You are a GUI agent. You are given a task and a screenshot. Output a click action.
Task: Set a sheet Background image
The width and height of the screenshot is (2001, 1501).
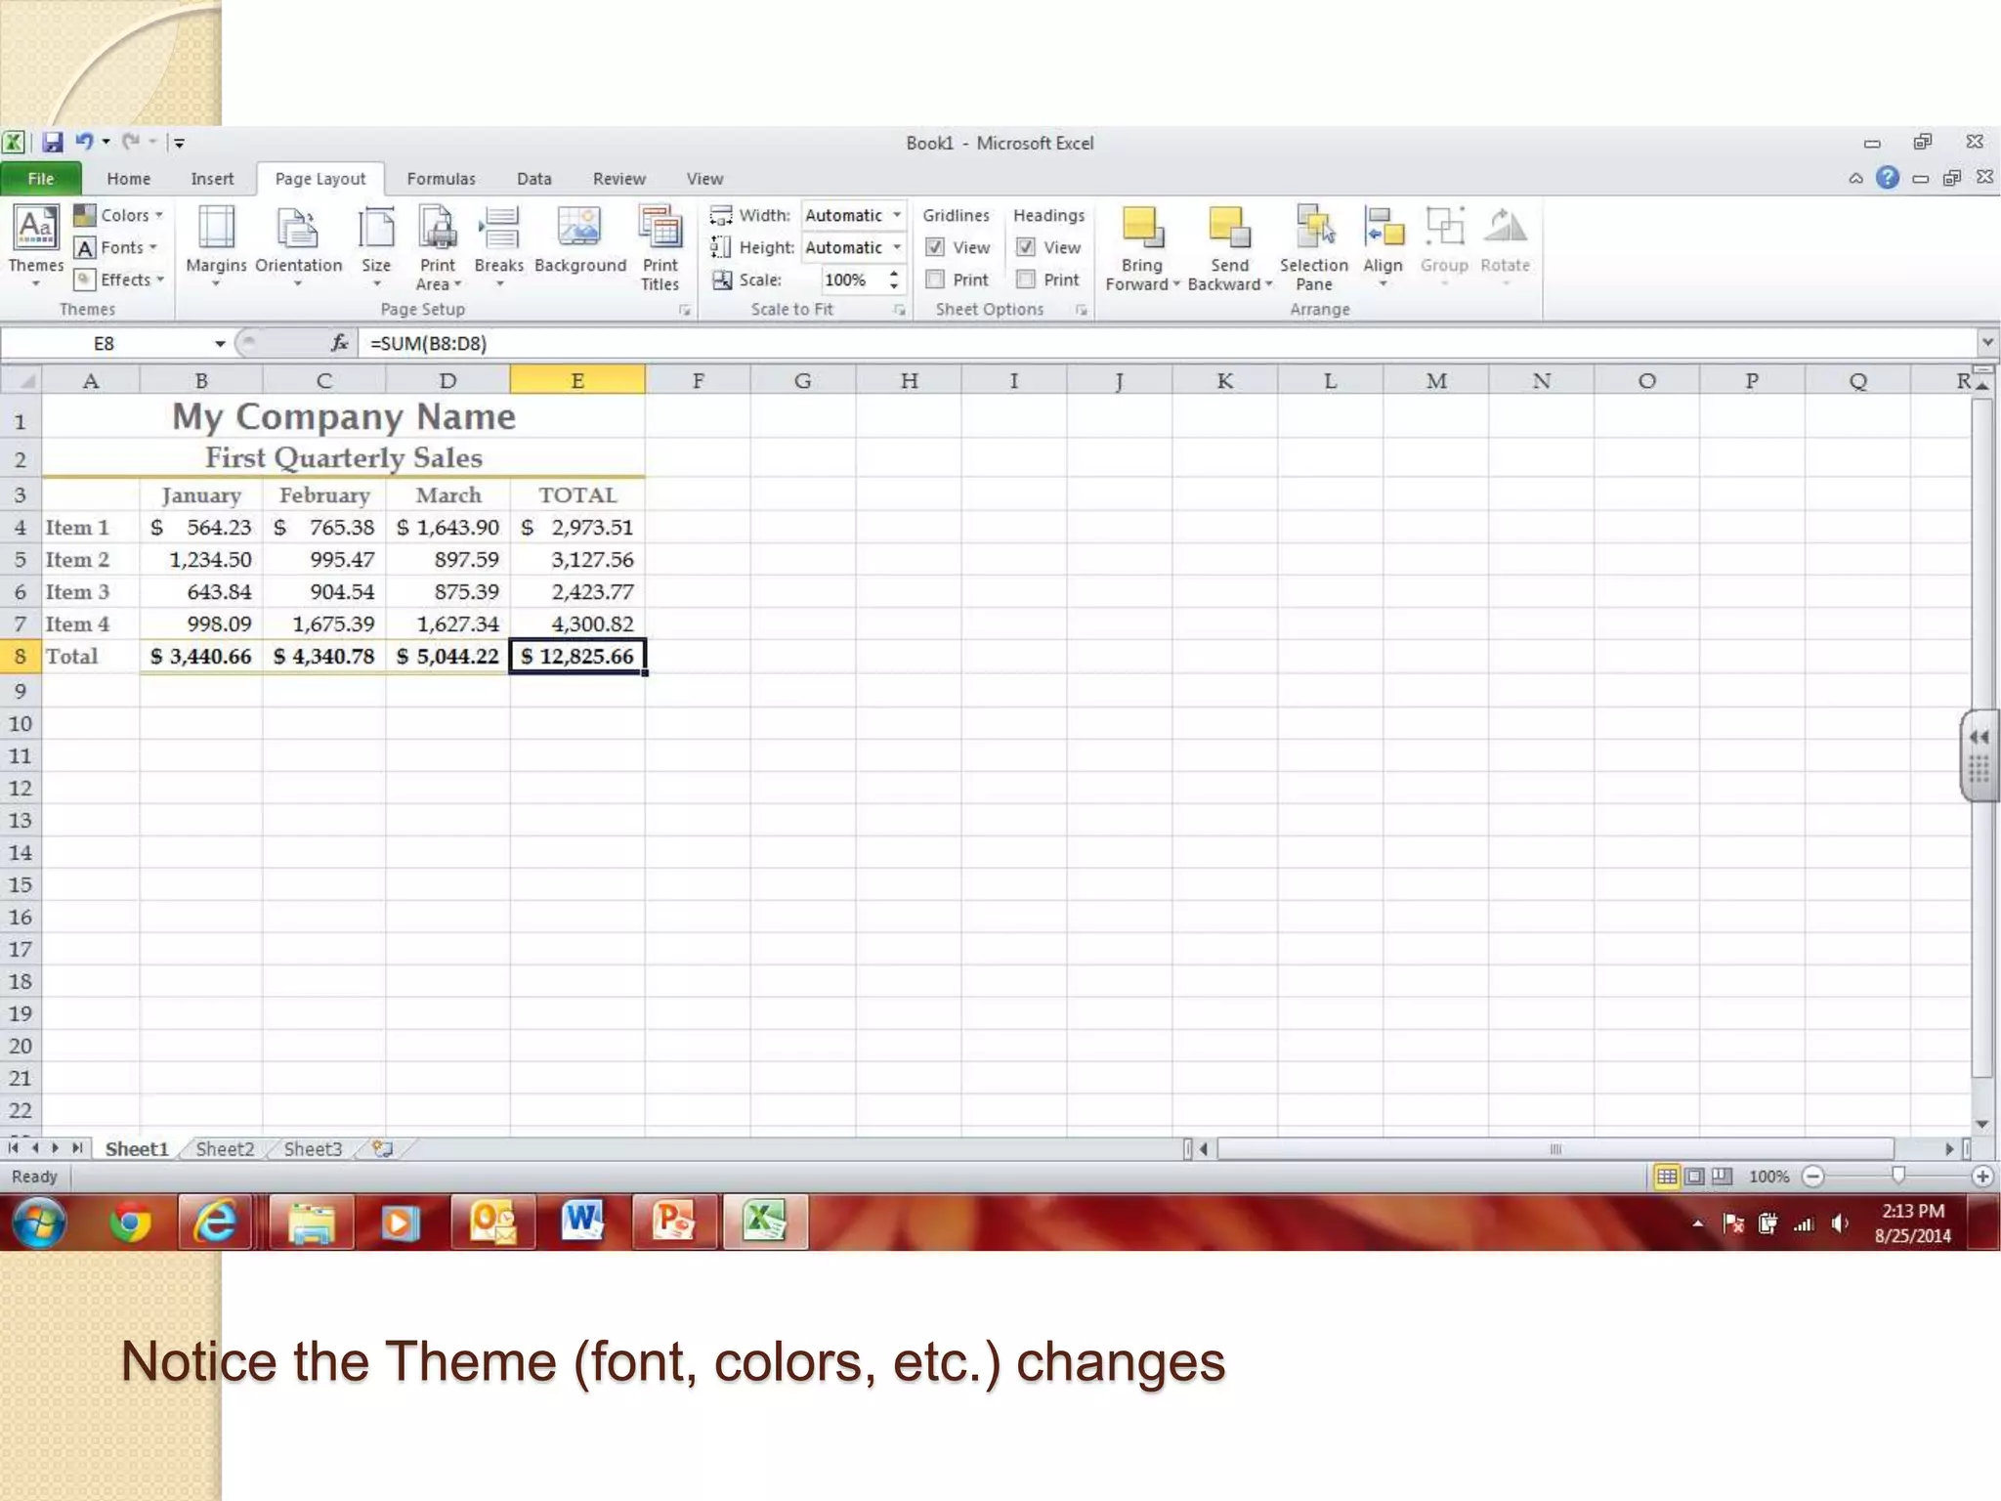click(580, 240)
